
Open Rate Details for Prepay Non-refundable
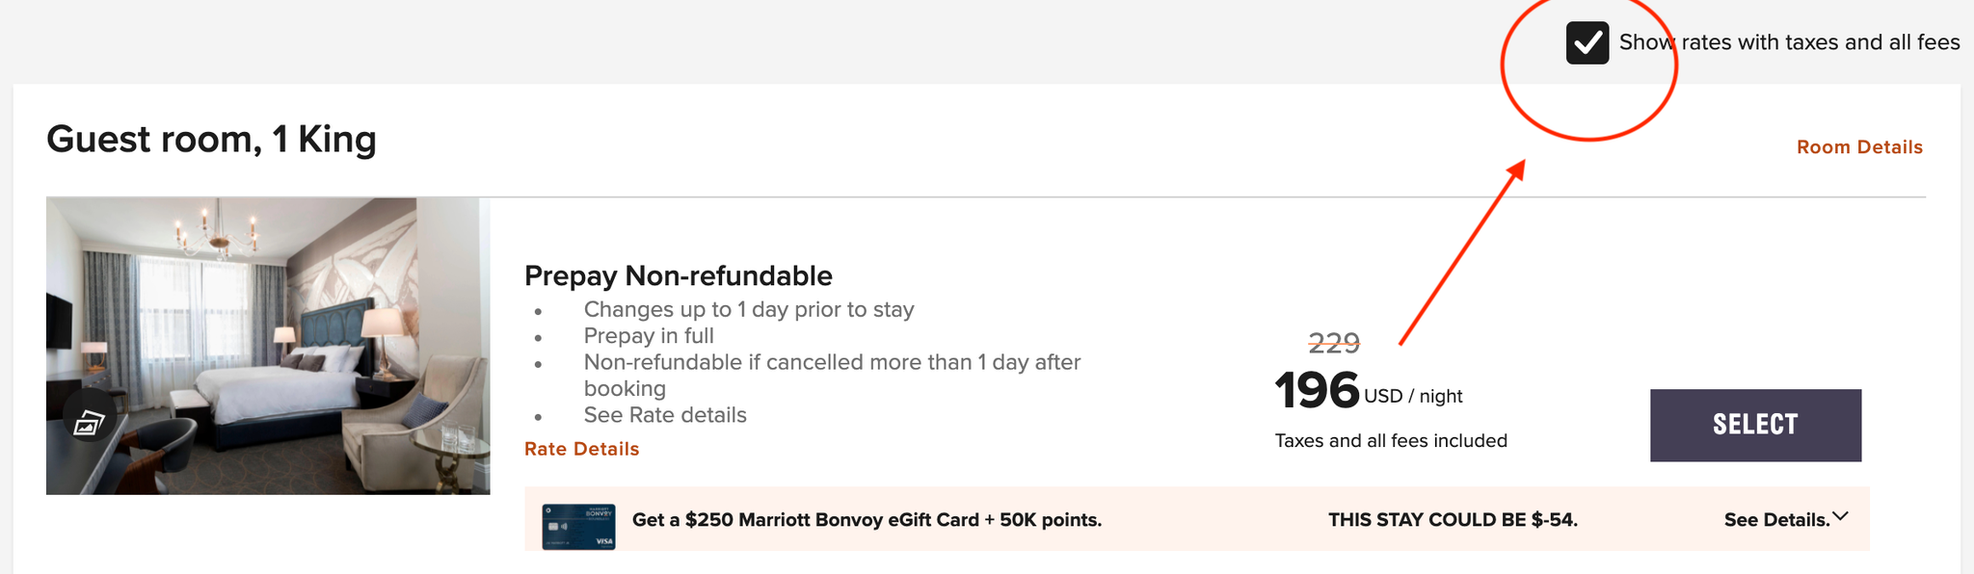581,448
